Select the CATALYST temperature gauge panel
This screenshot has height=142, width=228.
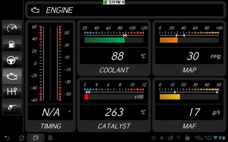pyautogui.click(x=114, y=104)
